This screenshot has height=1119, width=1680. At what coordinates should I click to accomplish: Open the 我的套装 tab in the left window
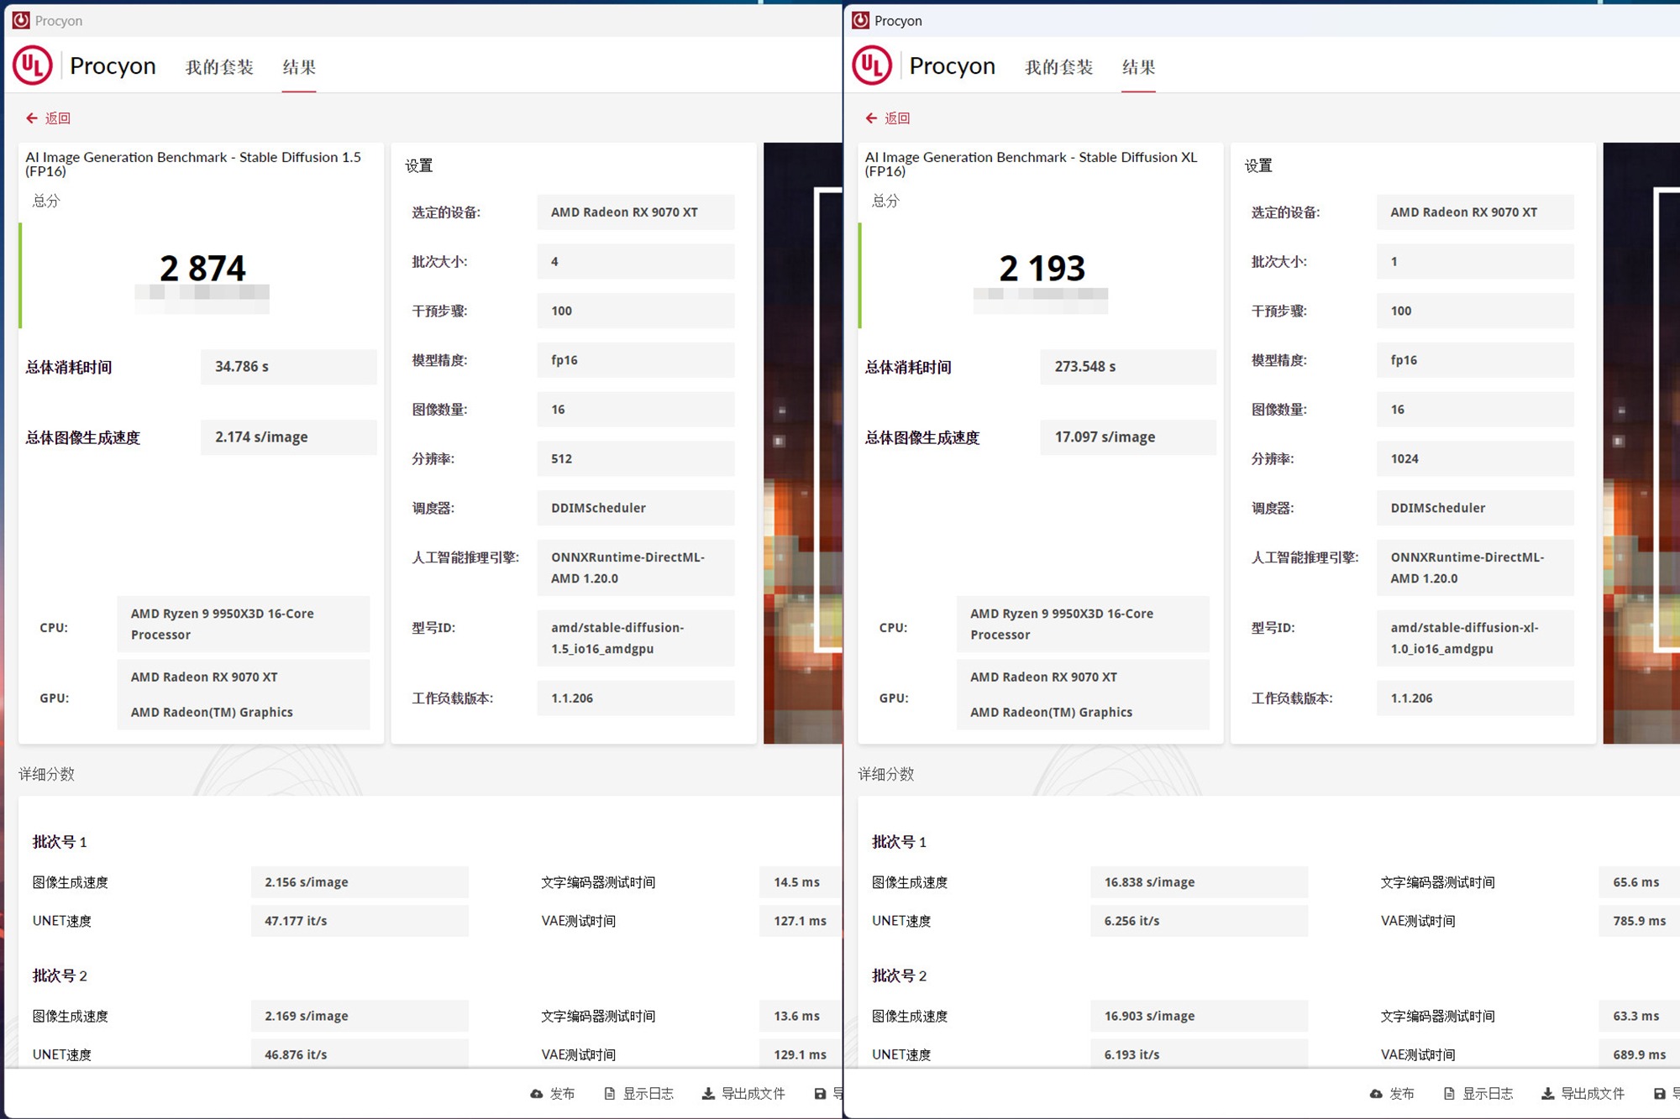(x=219, y=67)
